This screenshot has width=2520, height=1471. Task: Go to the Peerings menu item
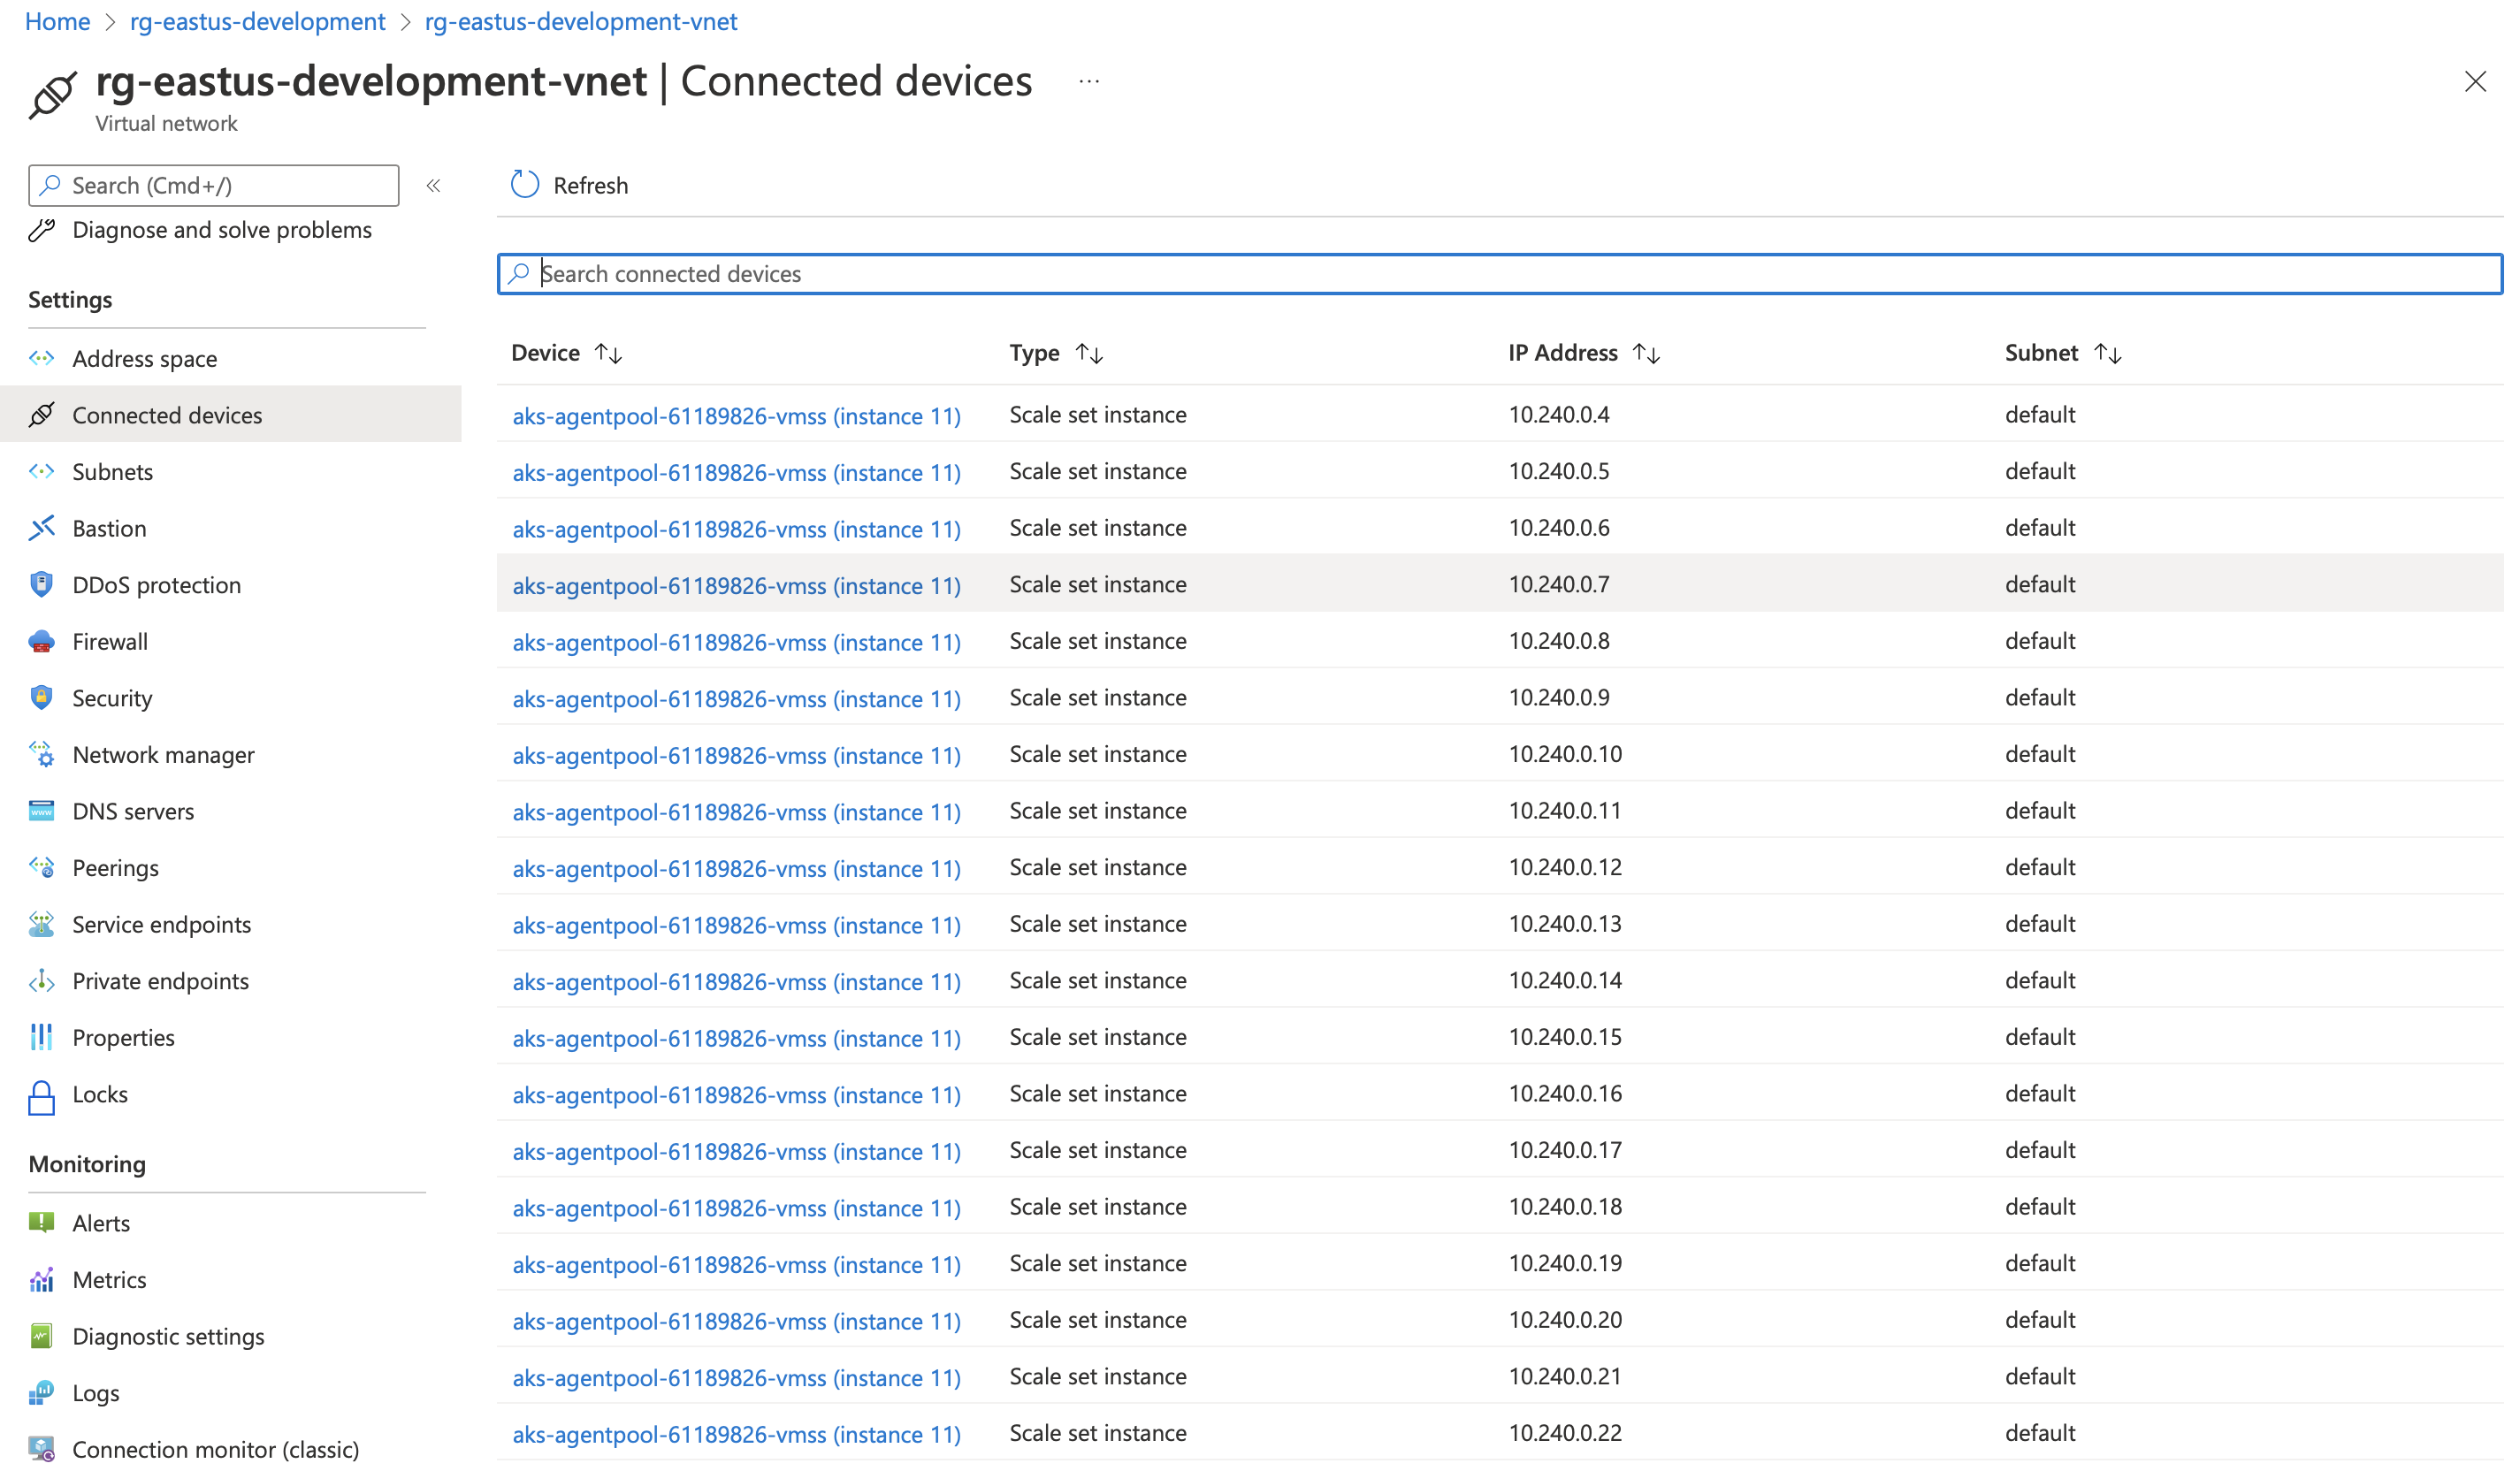point(115,868)
